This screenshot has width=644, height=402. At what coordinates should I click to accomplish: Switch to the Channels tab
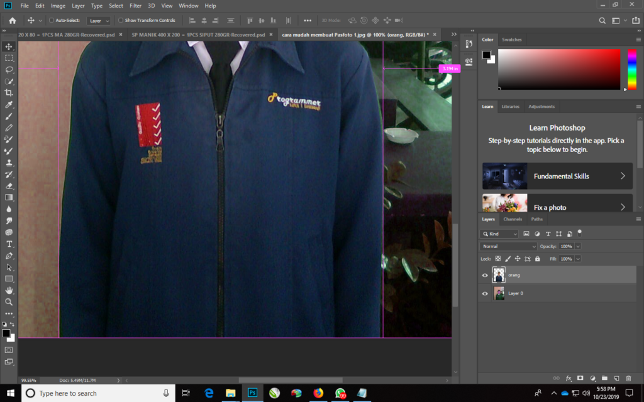click(x=513, y=219)
